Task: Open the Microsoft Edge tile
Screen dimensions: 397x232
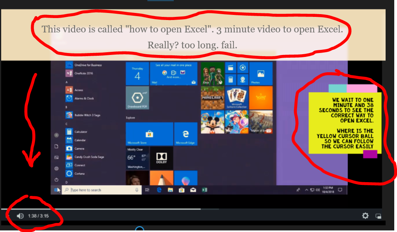Action: pyautogui.click(x=186, y=134)
